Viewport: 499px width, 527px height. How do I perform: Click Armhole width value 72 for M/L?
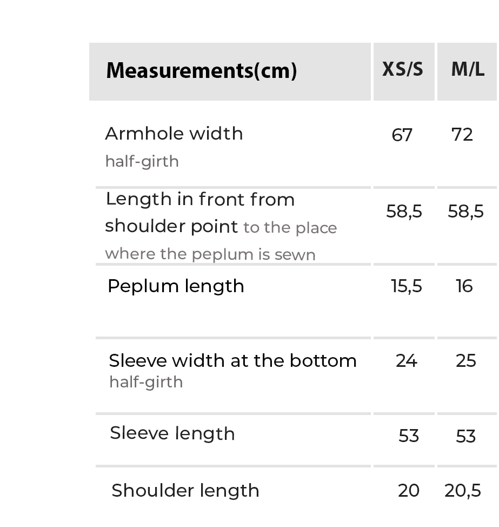coord(462,135)
